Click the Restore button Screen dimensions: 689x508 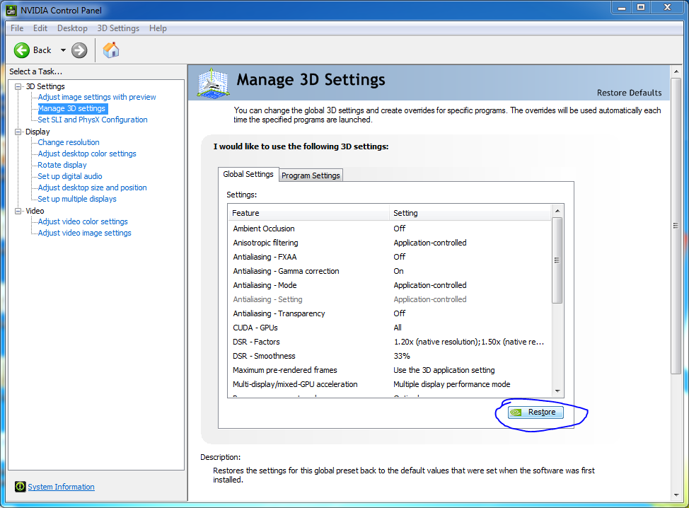535,412
